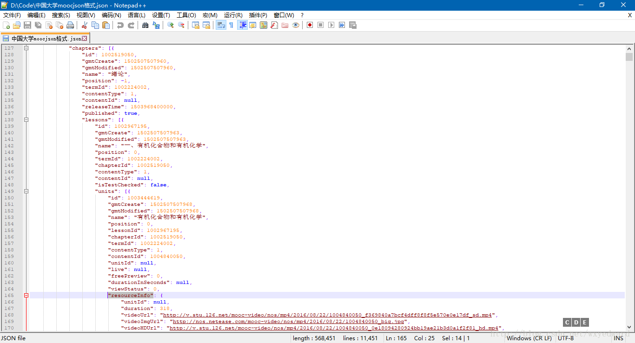Image resolution: width=635 pixels, height=343 pixels.
Task: Toggle file monitoring eye icon
Action: 296,25
